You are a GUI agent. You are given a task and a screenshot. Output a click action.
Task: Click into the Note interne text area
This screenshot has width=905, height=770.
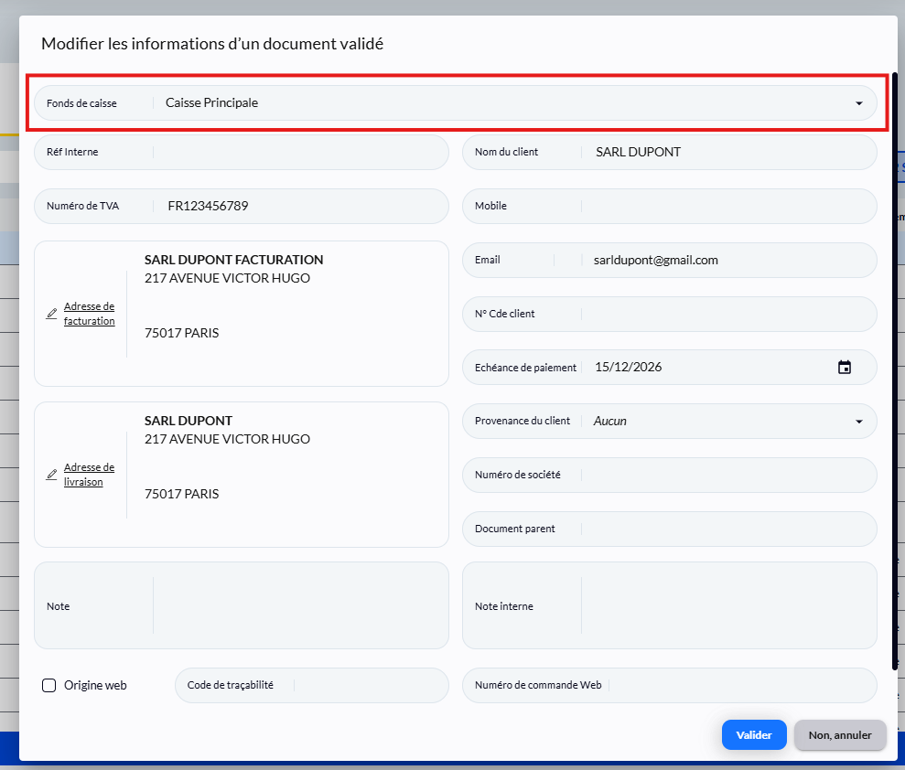tap(670, 605)
